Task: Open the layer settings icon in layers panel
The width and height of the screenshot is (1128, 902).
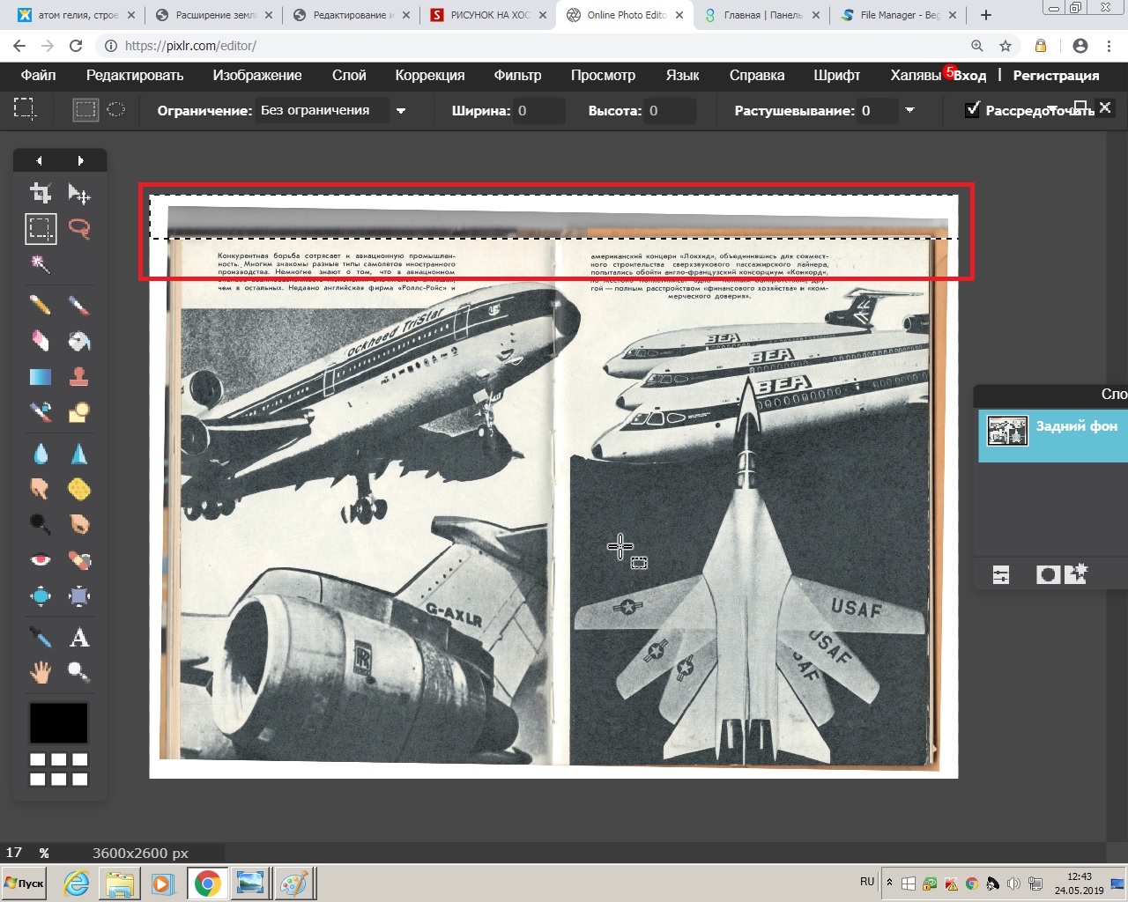Action: (1001, 575)
